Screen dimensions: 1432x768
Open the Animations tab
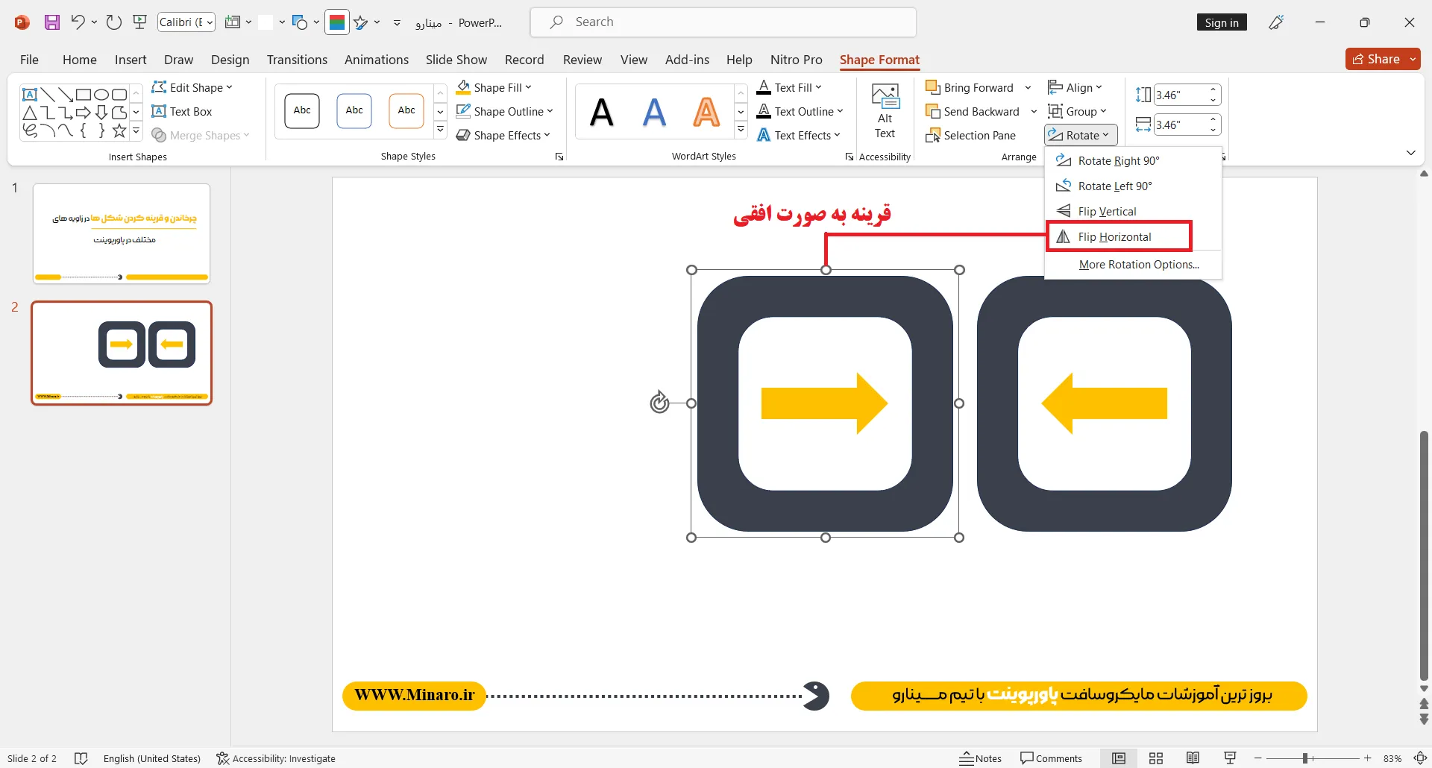(377, 60)
